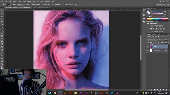
Task: Select the Eyedropper tool
Action: (2, 25)
